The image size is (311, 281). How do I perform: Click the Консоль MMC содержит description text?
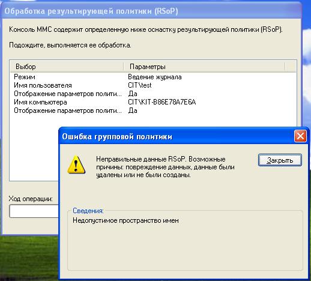[146, 29]
